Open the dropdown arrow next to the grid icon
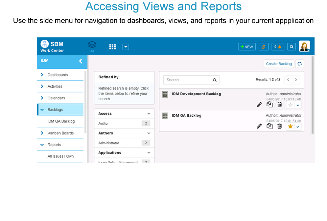 click(x=126, y=47)
